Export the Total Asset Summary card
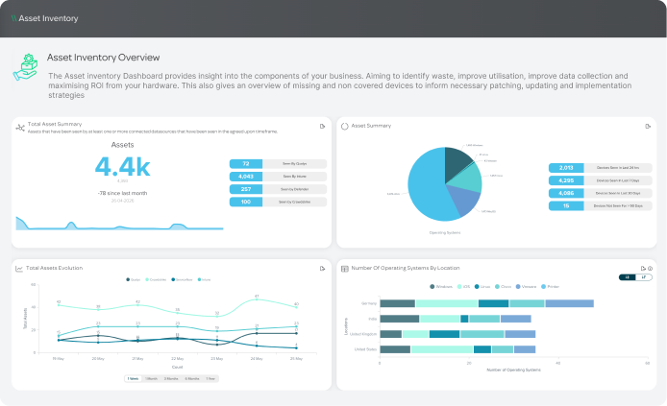This screenshot has height=406, width=667. click(322, 126)
